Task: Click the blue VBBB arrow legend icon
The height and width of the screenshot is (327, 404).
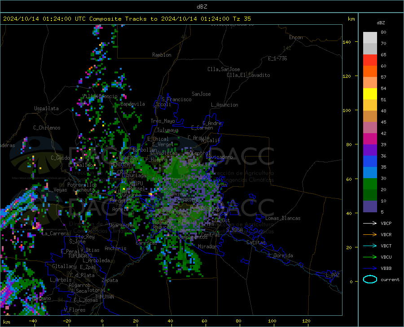Action: (x=370, y=269)
